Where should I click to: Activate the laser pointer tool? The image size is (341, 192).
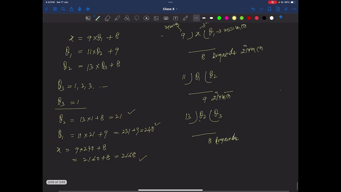coord(185,18)
